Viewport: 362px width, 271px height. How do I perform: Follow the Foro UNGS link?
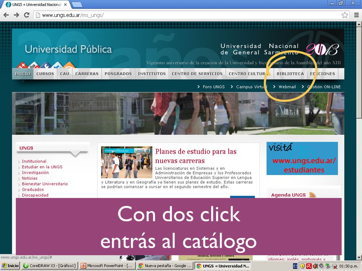tap(213, 87)
